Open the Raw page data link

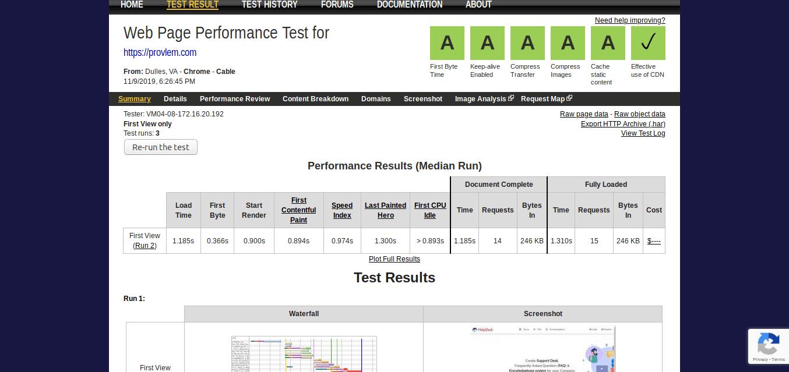point(584,114)
